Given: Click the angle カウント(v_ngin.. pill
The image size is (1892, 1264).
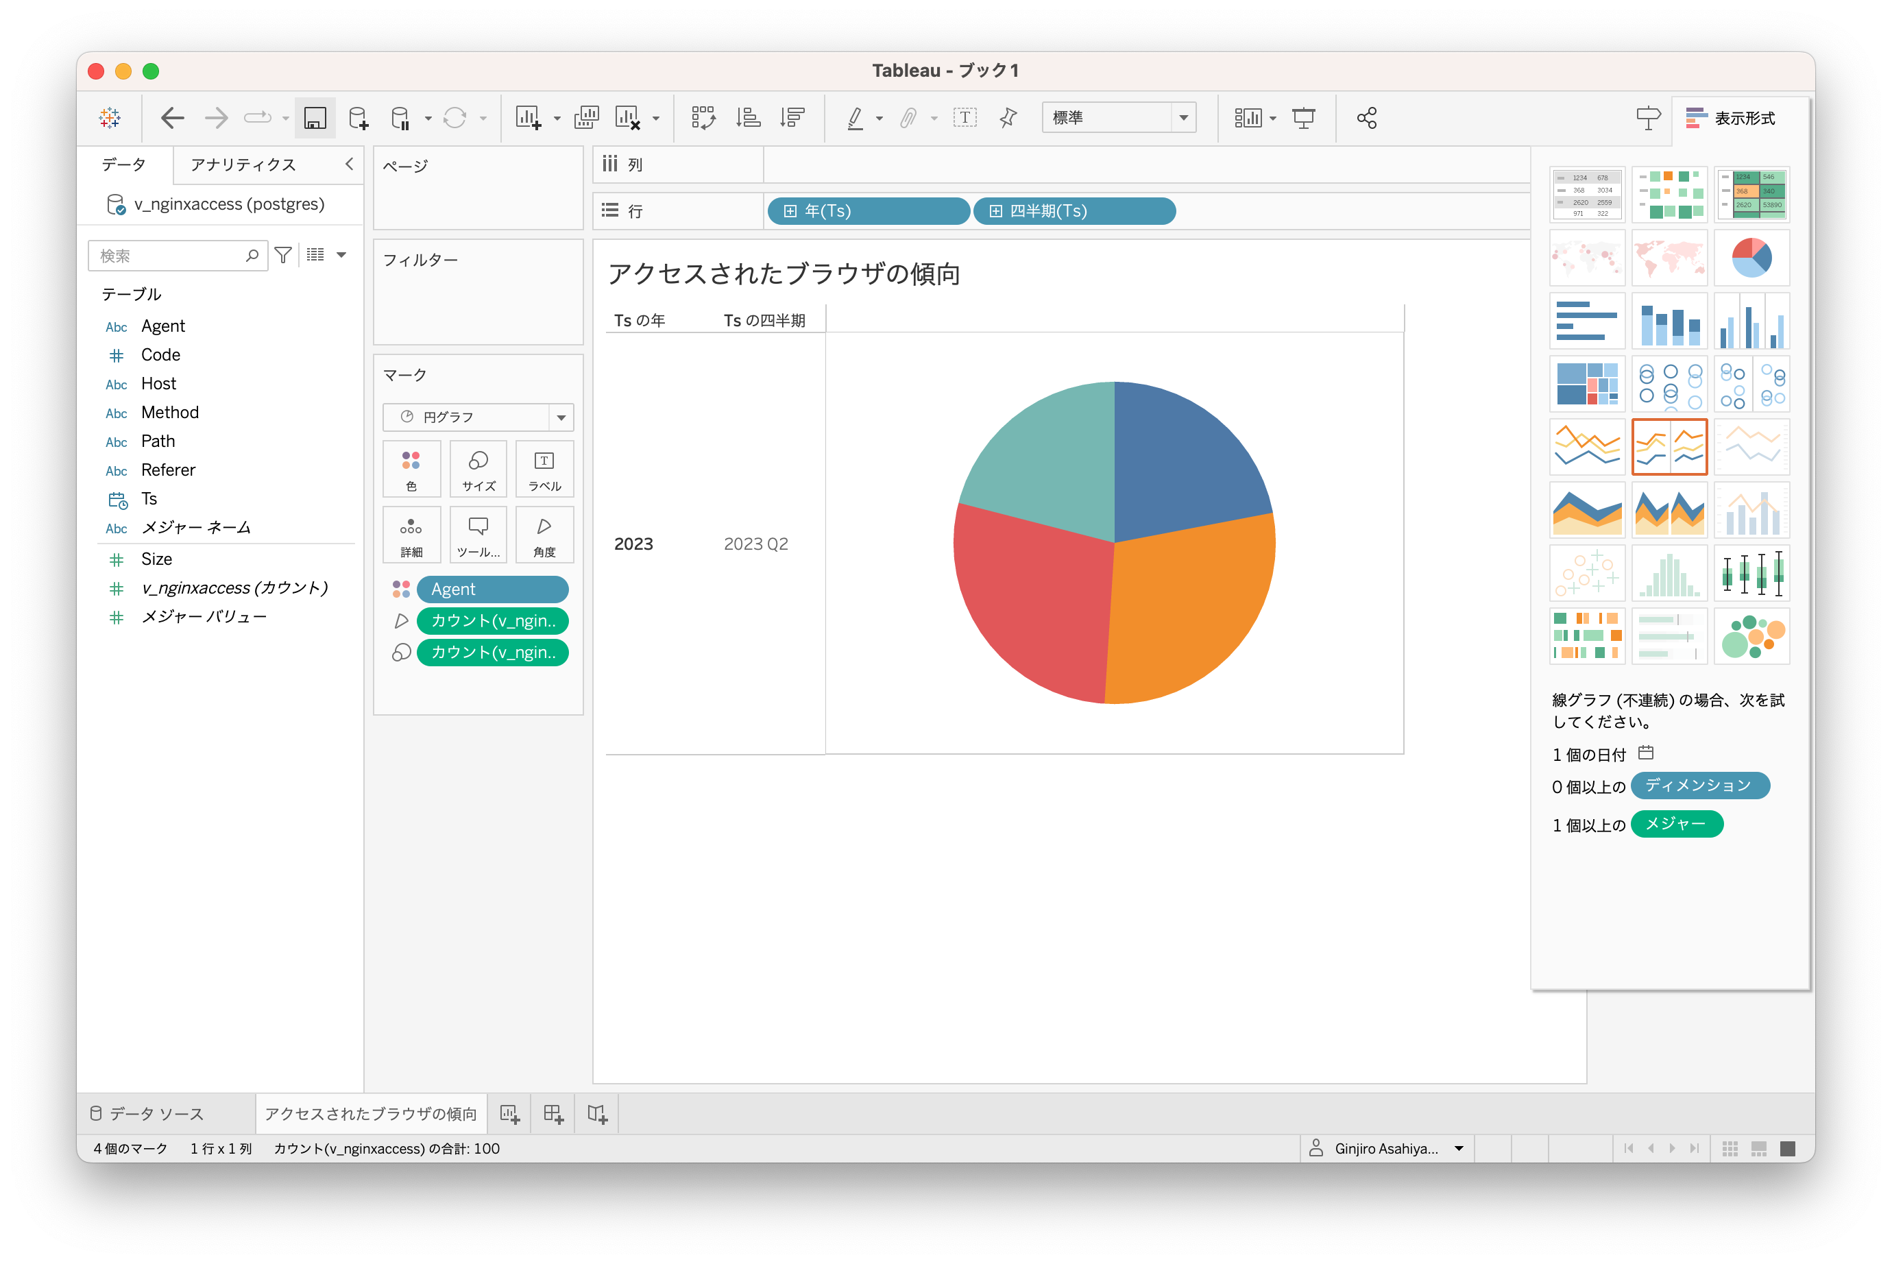Looking at the screenshot, I should (x=493, y=621).
